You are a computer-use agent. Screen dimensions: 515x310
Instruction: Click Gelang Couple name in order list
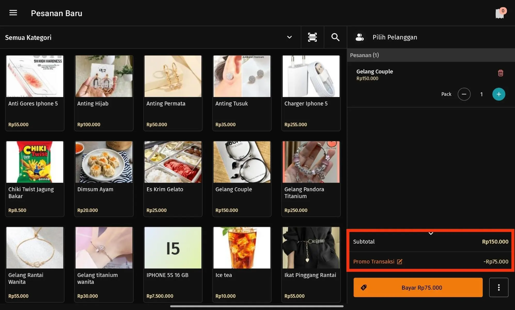pyautogui.click(x=374, y=71)
